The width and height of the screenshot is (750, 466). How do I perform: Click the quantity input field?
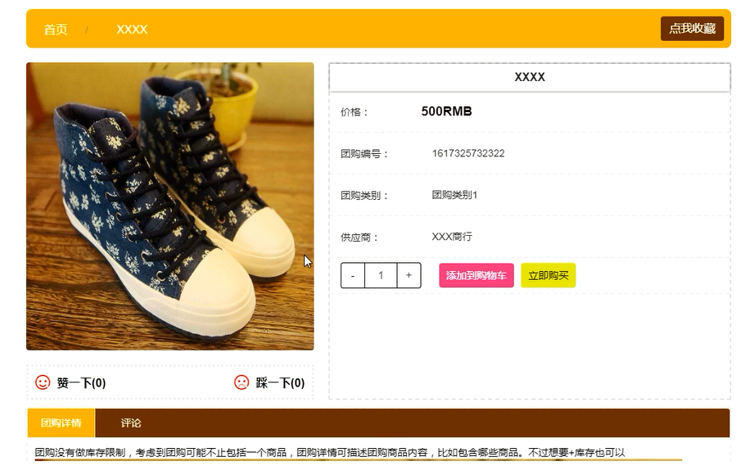tap(381, 275)
